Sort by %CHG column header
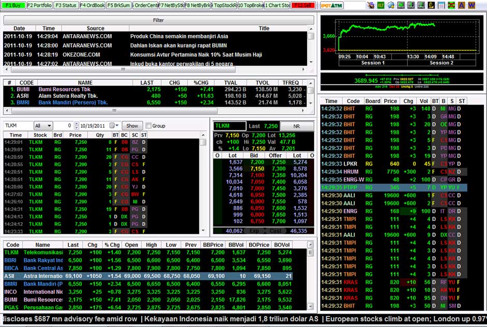The height and width of the screenshot is (327, 487). (x=201, y=83)
